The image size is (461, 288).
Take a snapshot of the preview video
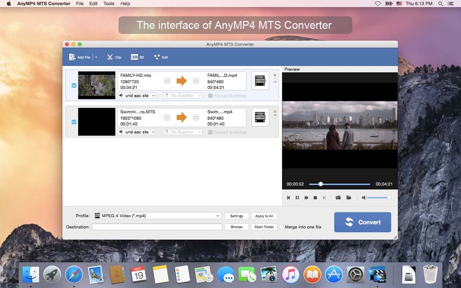click(x=338, y=197)
